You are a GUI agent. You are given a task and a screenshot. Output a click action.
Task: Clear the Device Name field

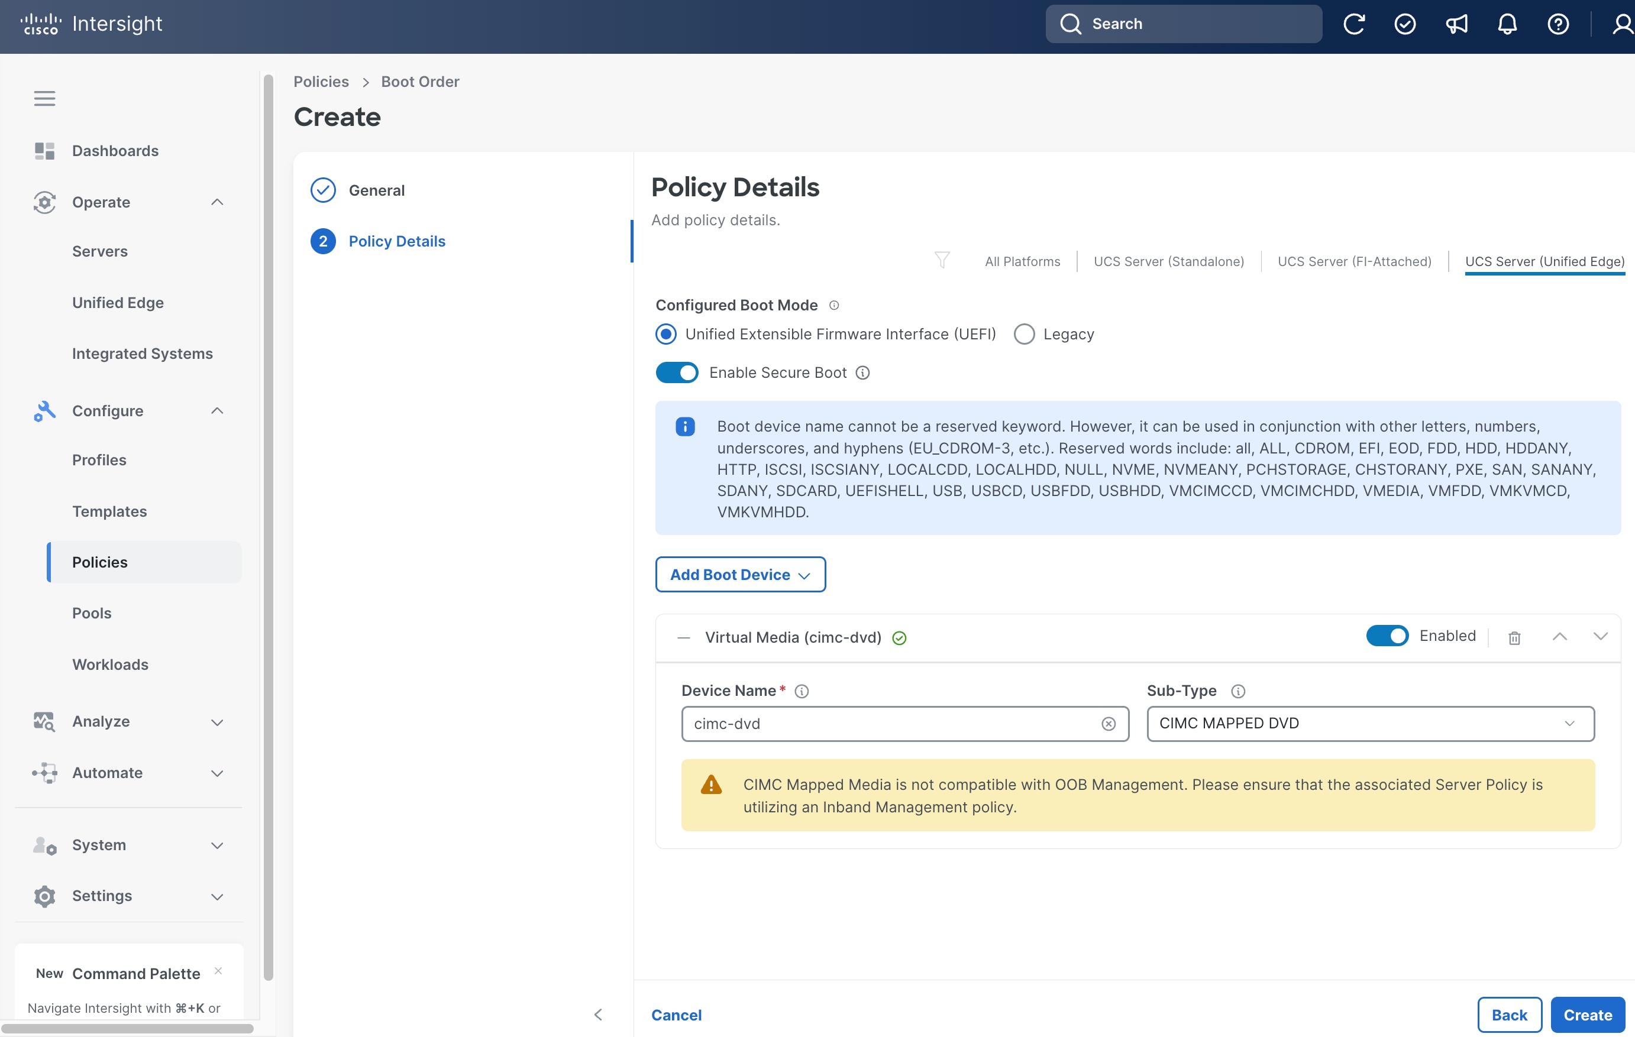tap(1108, 724)
